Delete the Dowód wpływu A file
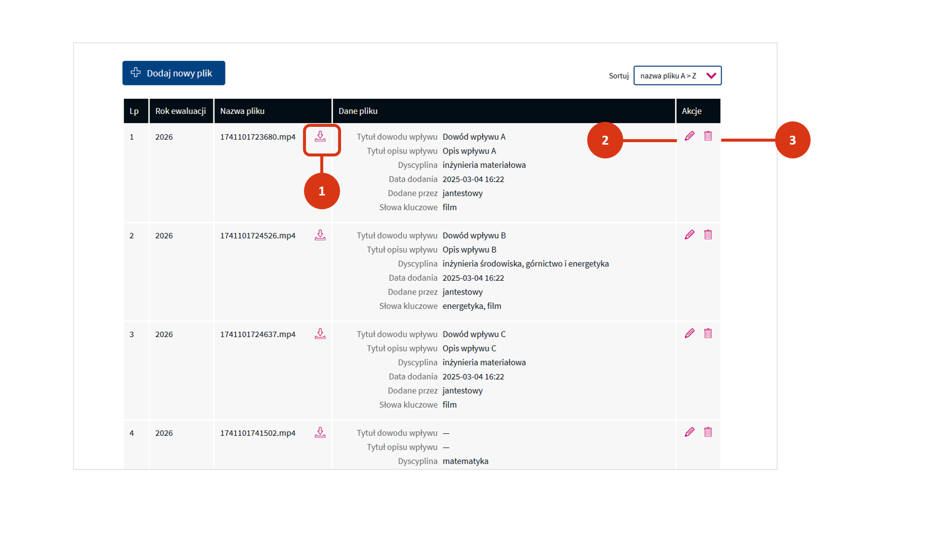 708,136
